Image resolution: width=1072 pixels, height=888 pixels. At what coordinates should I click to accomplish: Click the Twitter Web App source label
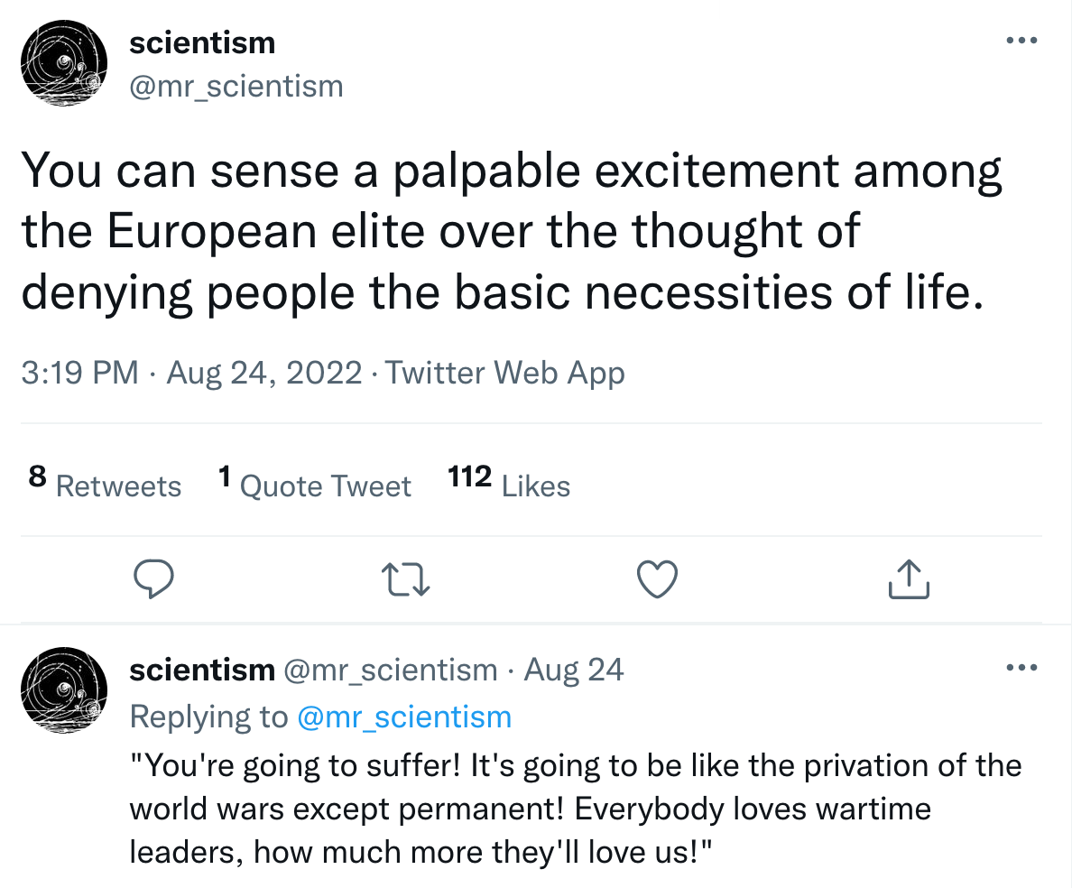[x=505, y=373]
